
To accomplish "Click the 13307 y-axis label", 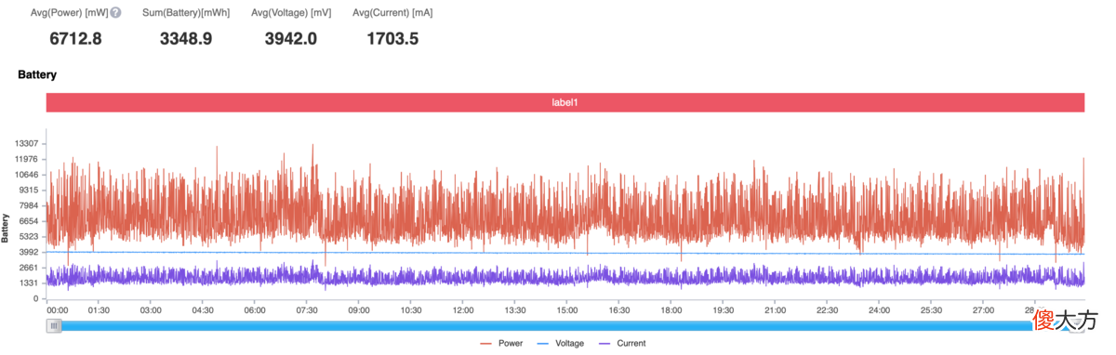I will [26, 143].
